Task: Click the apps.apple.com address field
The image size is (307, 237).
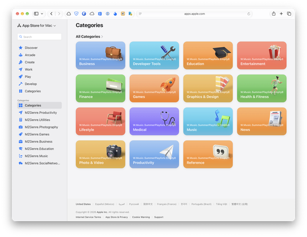Action: [x=195, y=13]
